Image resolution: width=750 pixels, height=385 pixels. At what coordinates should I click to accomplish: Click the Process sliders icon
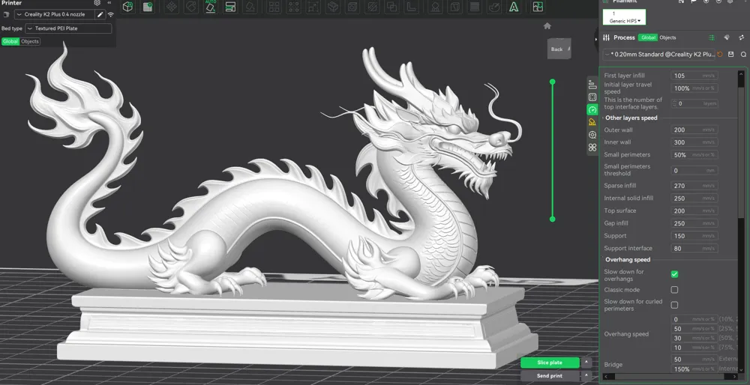[x=606, y=37]
